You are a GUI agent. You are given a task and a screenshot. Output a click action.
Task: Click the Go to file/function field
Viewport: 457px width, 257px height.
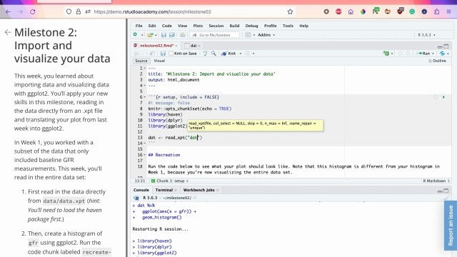[215, 35]
